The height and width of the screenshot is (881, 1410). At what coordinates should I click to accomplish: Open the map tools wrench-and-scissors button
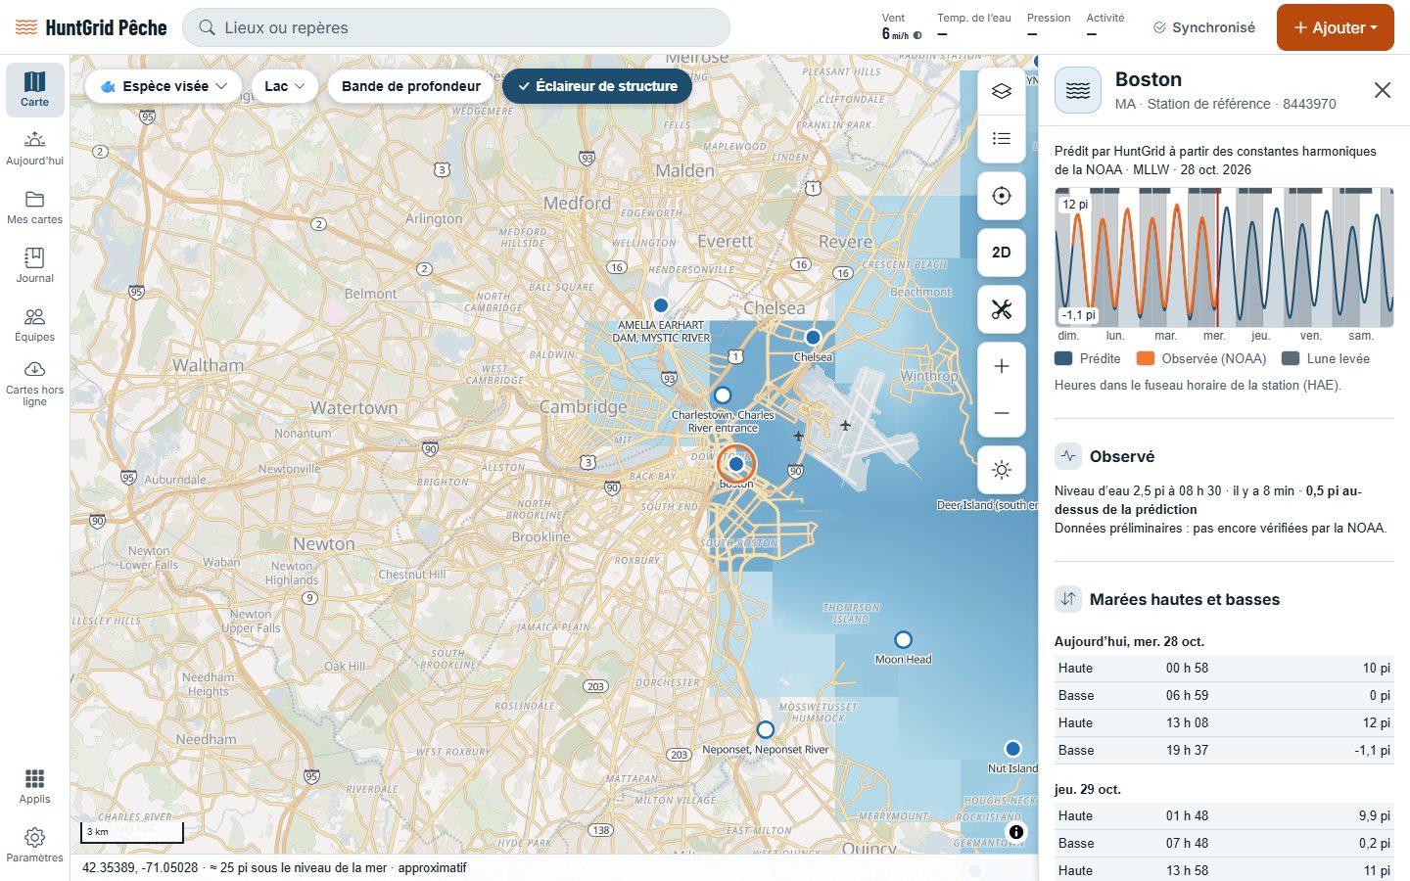tap(1001, 309)
